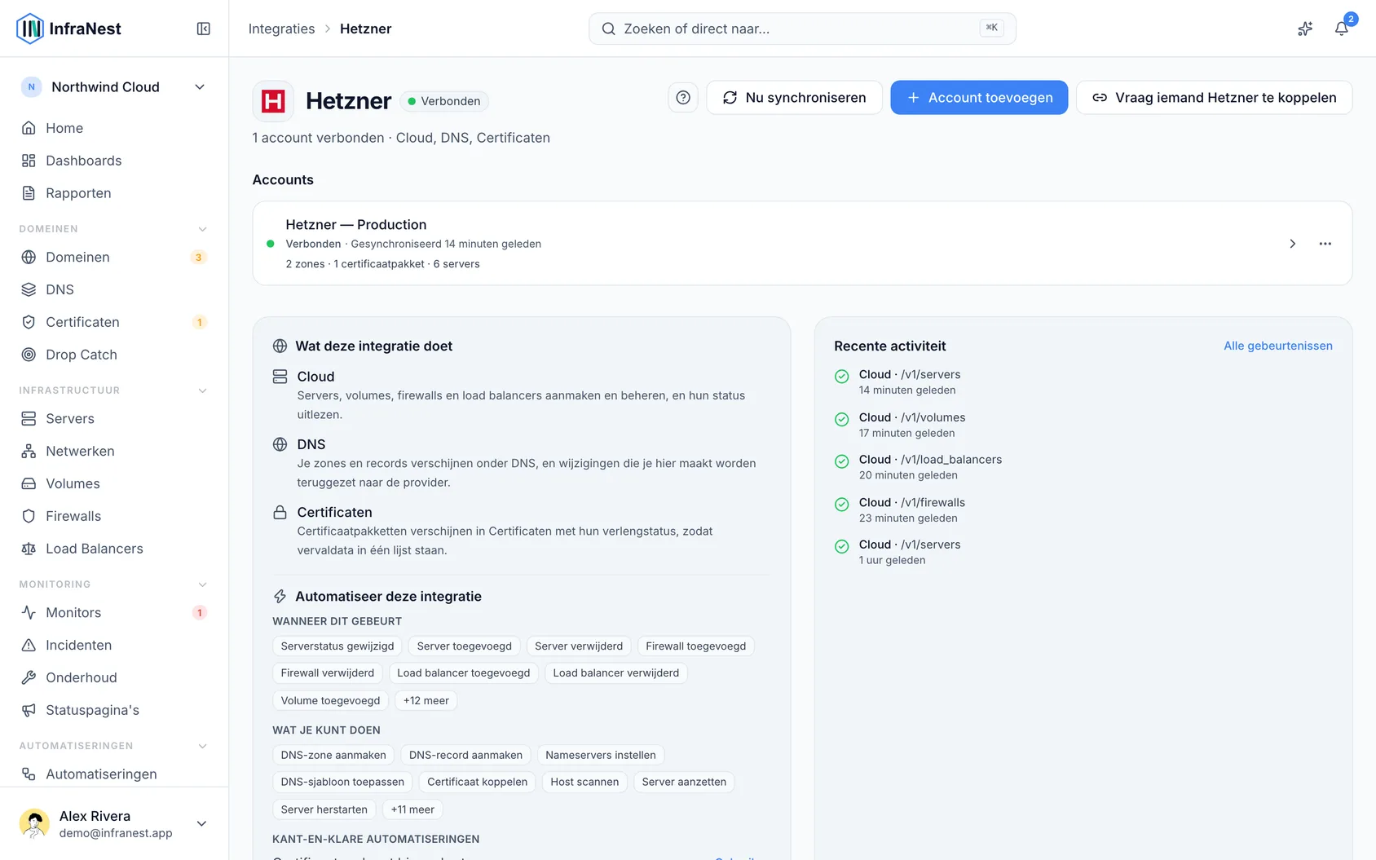Viewport: 1376px width, 860px height.
Task: Click the InfraNest logo
Action: click(68, 29)
